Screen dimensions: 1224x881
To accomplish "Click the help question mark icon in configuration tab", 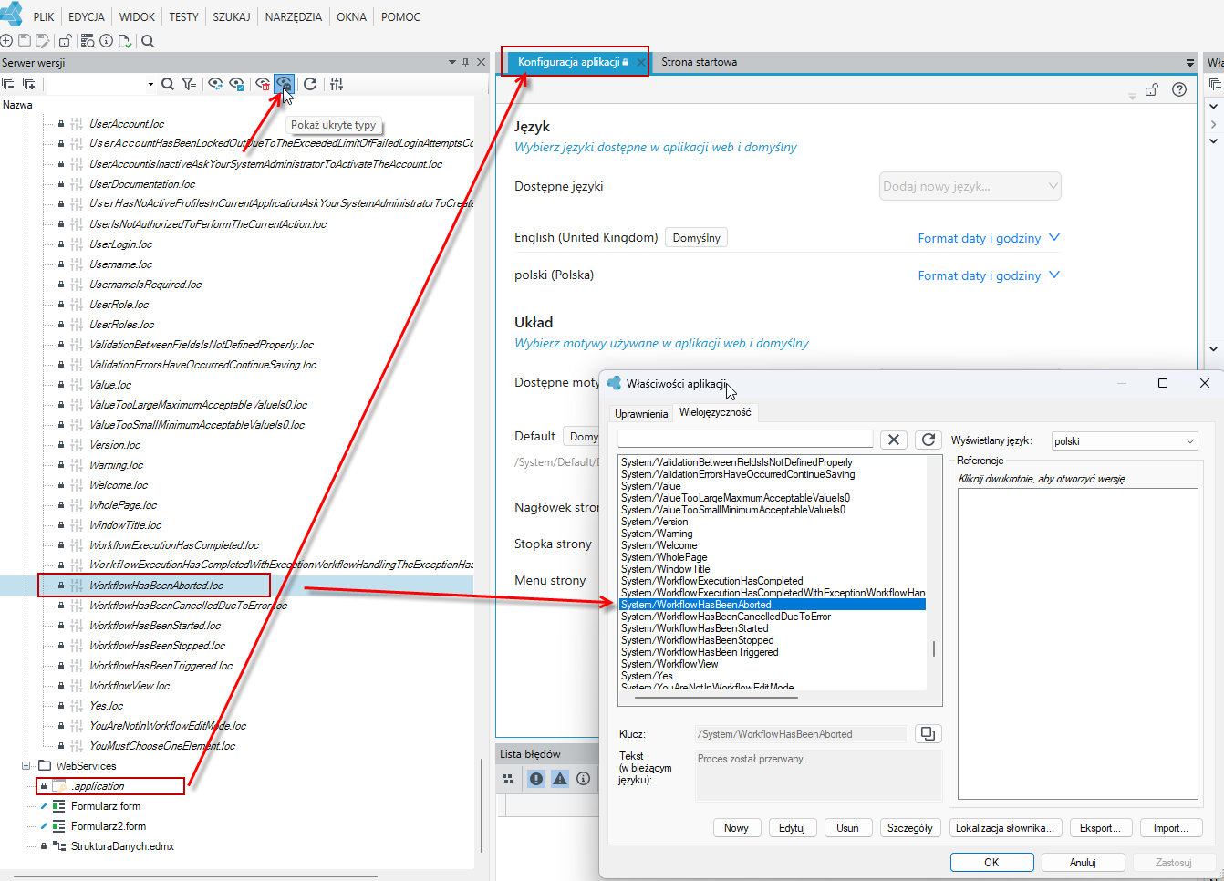I will (1179, 89).
